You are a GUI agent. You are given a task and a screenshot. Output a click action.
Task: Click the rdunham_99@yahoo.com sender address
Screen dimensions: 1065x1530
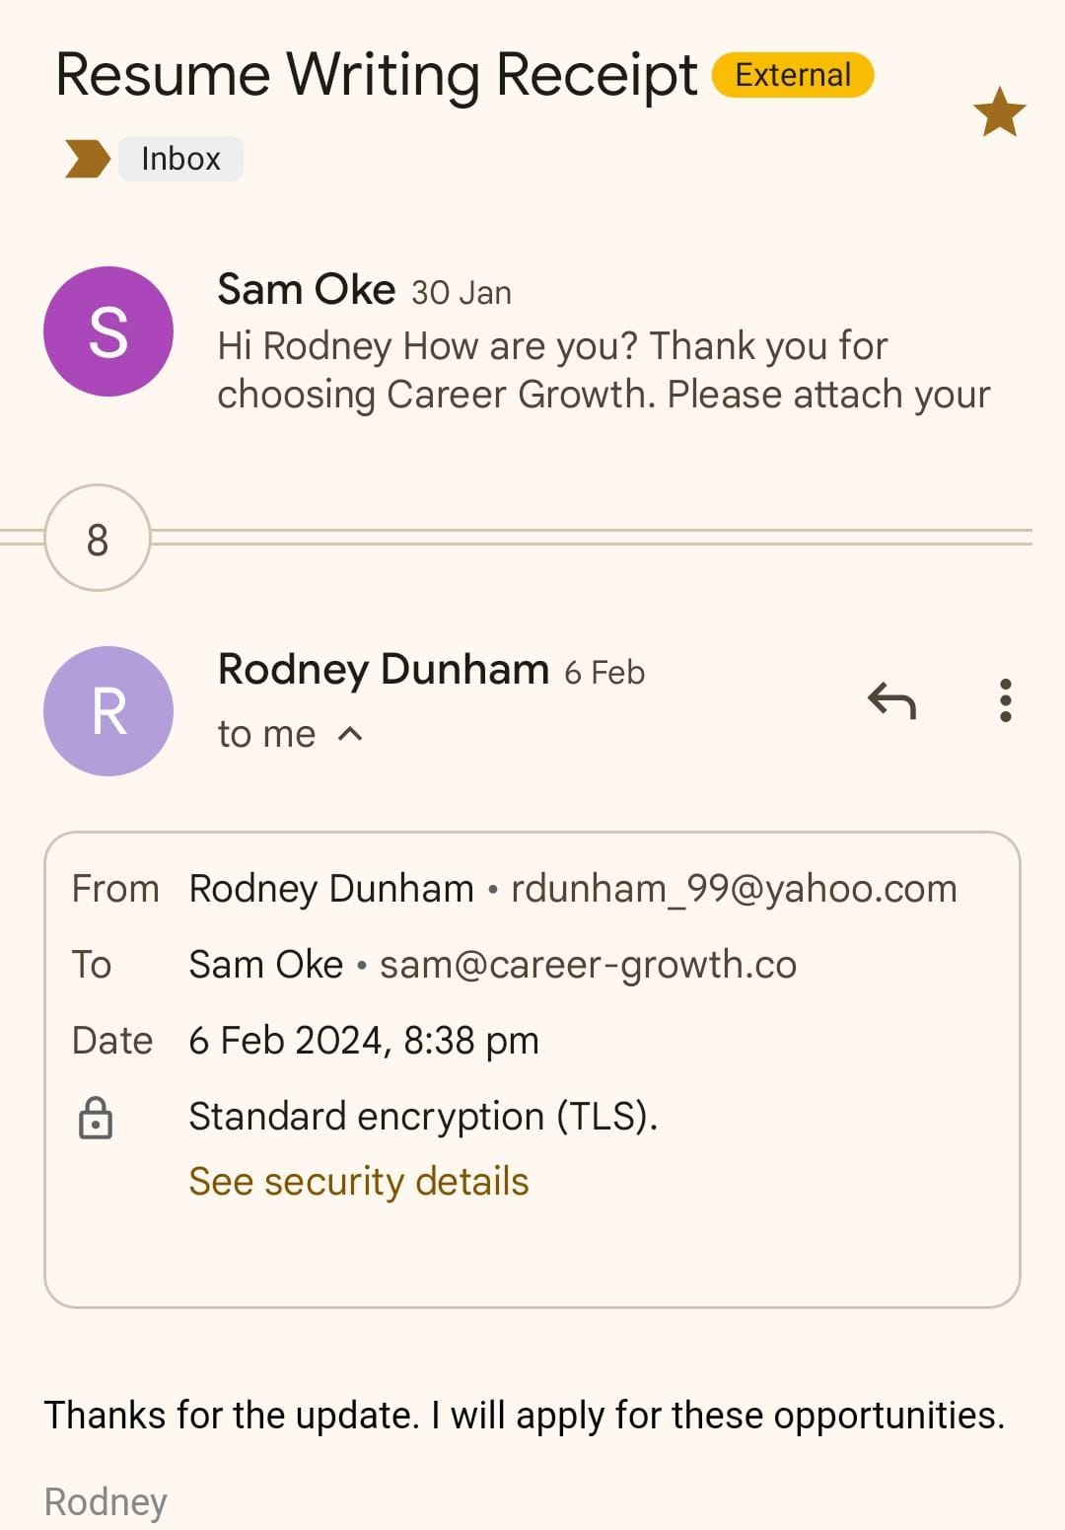734,889
